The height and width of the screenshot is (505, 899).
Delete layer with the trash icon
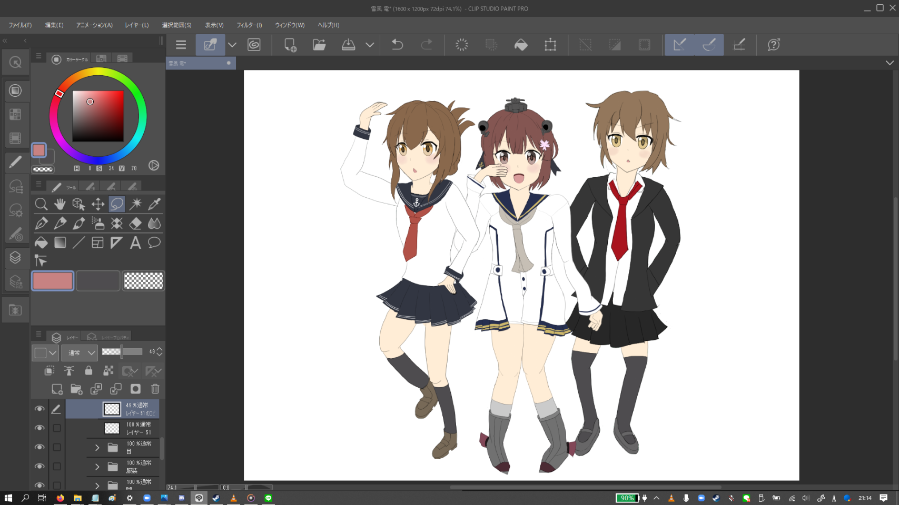coord(155,389)
